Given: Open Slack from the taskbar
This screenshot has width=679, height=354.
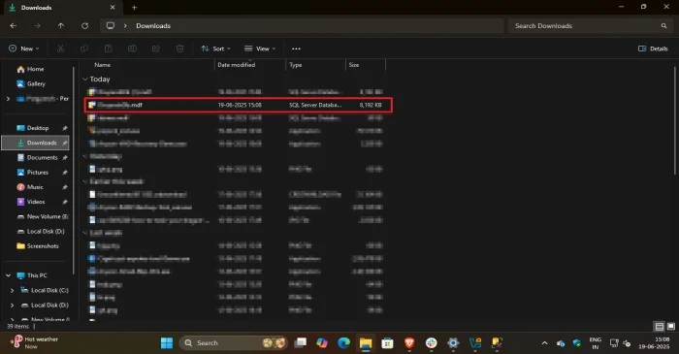Looking at the screenshot, I should coord(431,342).
